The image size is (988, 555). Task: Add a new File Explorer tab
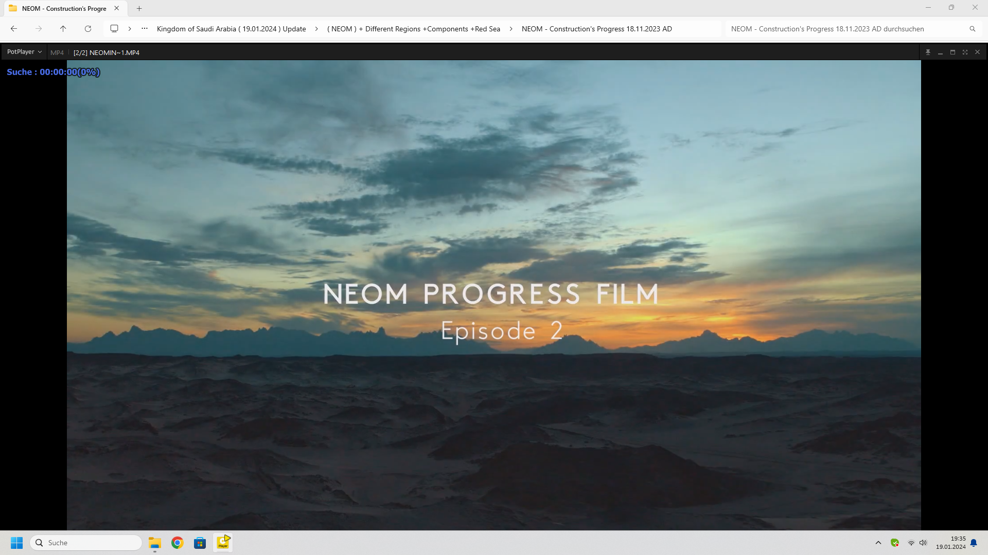[139, 8]
